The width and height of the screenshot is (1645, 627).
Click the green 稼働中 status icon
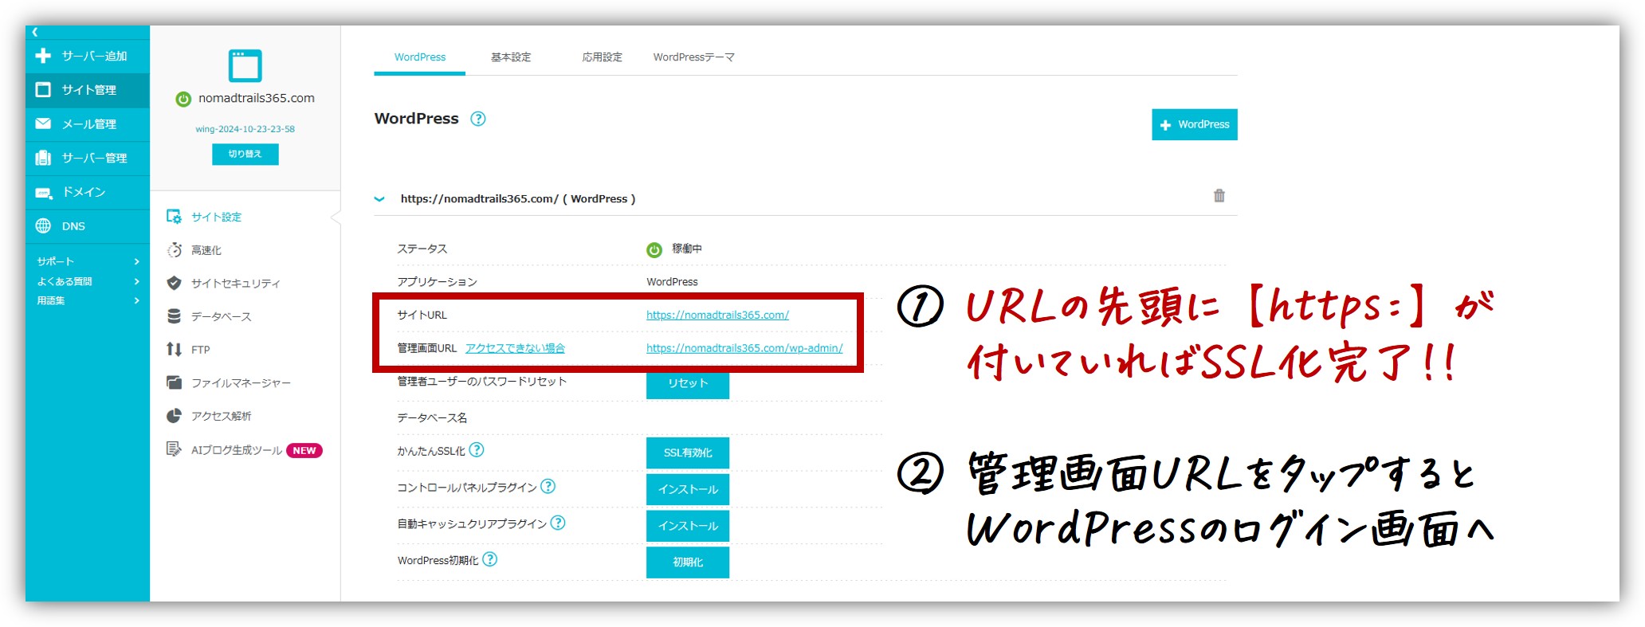coord(654,250)
